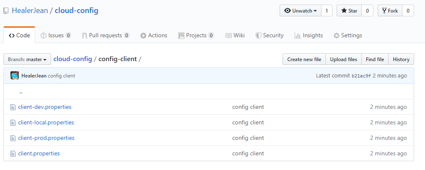Viewport: 425px width, 170px height.
Task: Click HealerJean's avatar in the commit bar
Action: coord(15,75)
